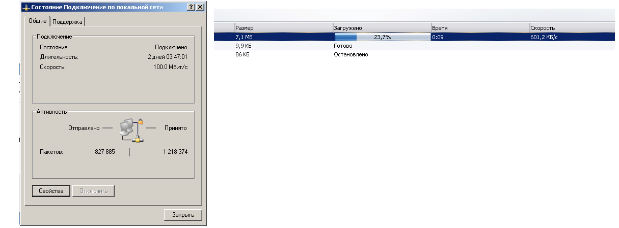Sort downloads by Загружено column header
Screen dimensions: 619x228
[381, 27]
